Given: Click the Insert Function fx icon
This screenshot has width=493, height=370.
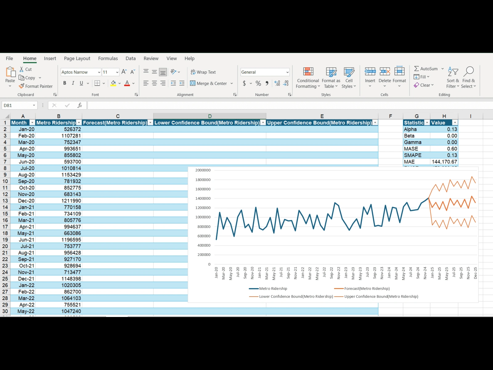Looking at the screenshot, I should click(80, 105).
